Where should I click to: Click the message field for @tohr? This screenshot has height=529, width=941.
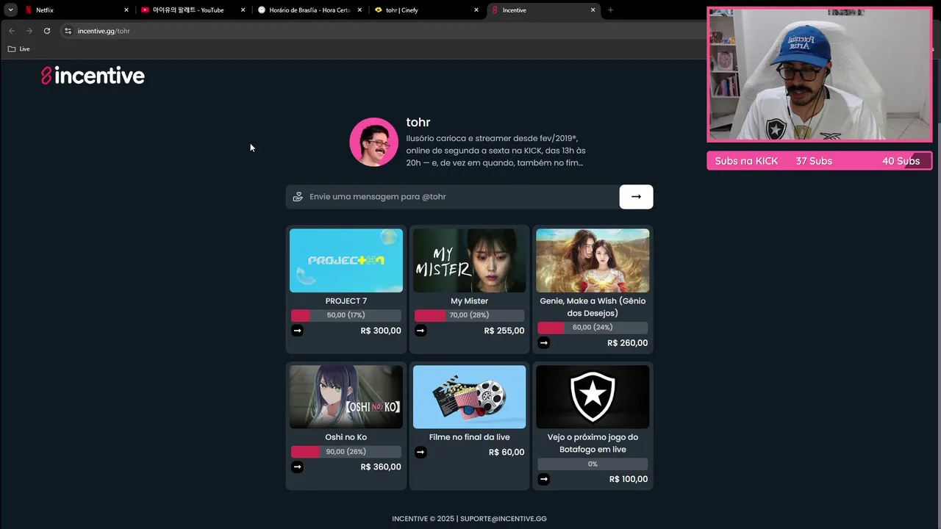click(452, 197)
